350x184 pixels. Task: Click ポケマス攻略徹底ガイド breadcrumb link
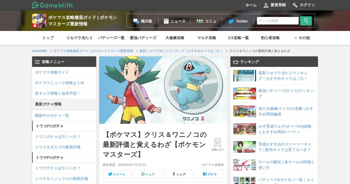point(93,51)
